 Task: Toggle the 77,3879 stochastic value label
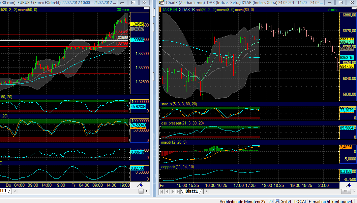(347, 109)
